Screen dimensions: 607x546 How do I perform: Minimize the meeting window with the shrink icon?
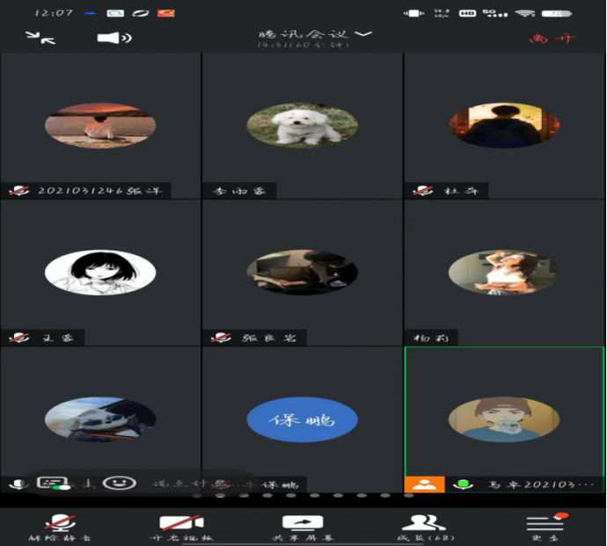pos(40,37)
